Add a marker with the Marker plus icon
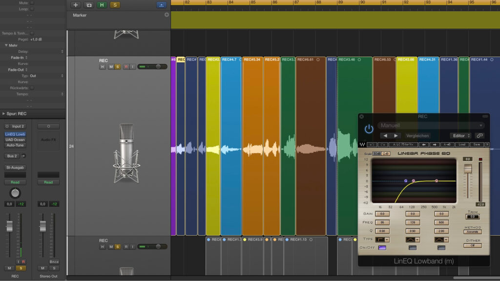500x281 pixels. [167, 15]
